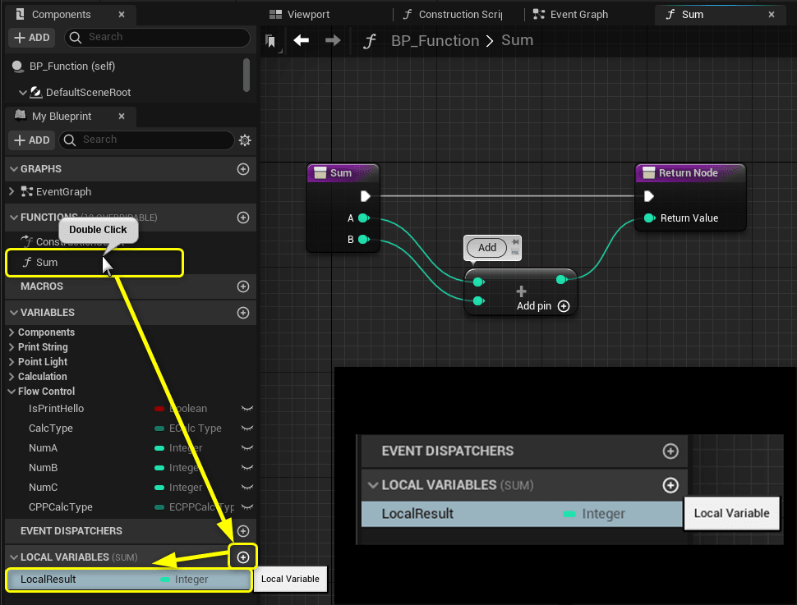Click plus icon next to EVENT DISPATCHERS
This screenshot has height=605, width=797.
click(x=242, y=531)
